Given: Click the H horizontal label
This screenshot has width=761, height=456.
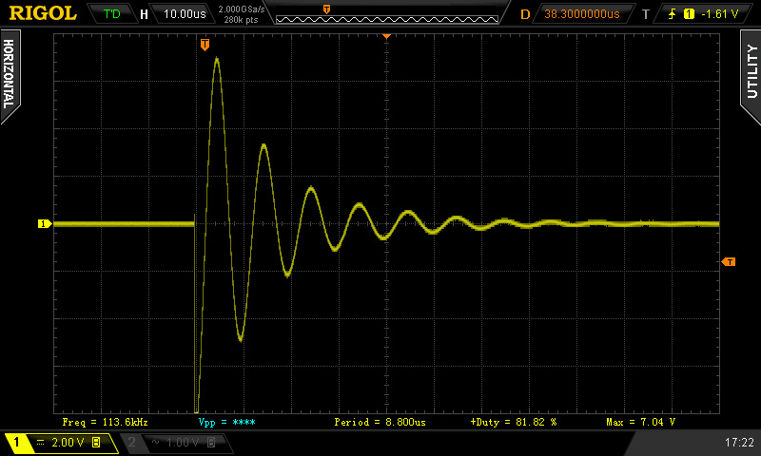Looking at the screenshot, I should click(x=145, y=14).
